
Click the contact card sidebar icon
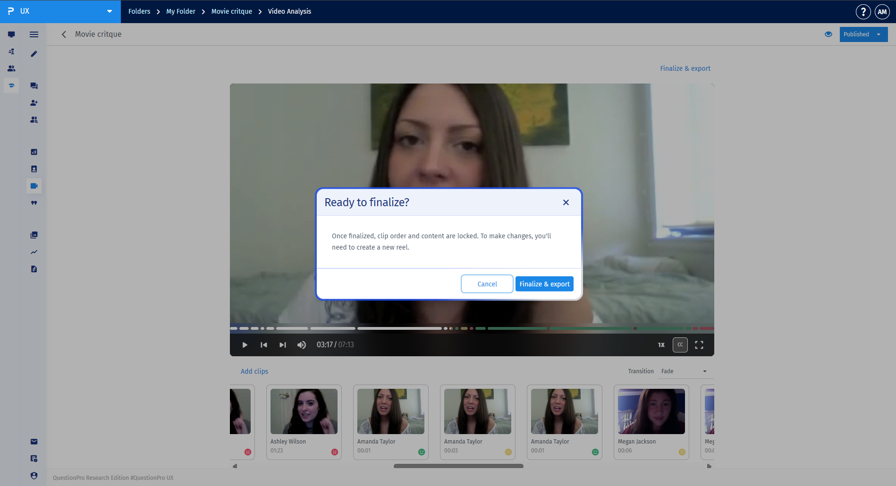34,169
